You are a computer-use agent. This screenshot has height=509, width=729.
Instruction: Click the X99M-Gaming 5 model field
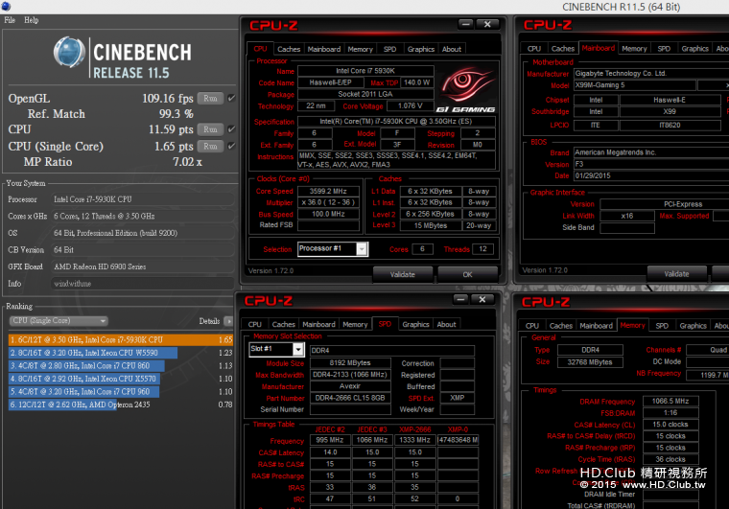[635, 85]
